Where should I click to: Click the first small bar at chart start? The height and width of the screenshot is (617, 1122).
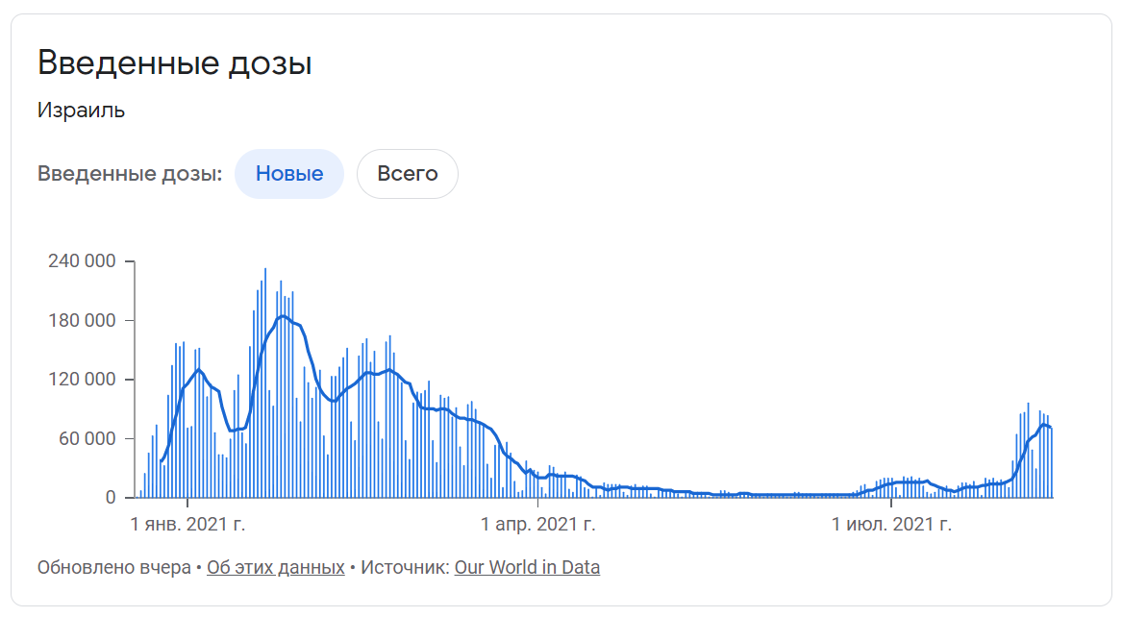[141, 494]
